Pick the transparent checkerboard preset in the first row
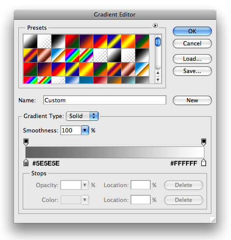Viewport: 231px width, 240px height. tap(45, 42)
